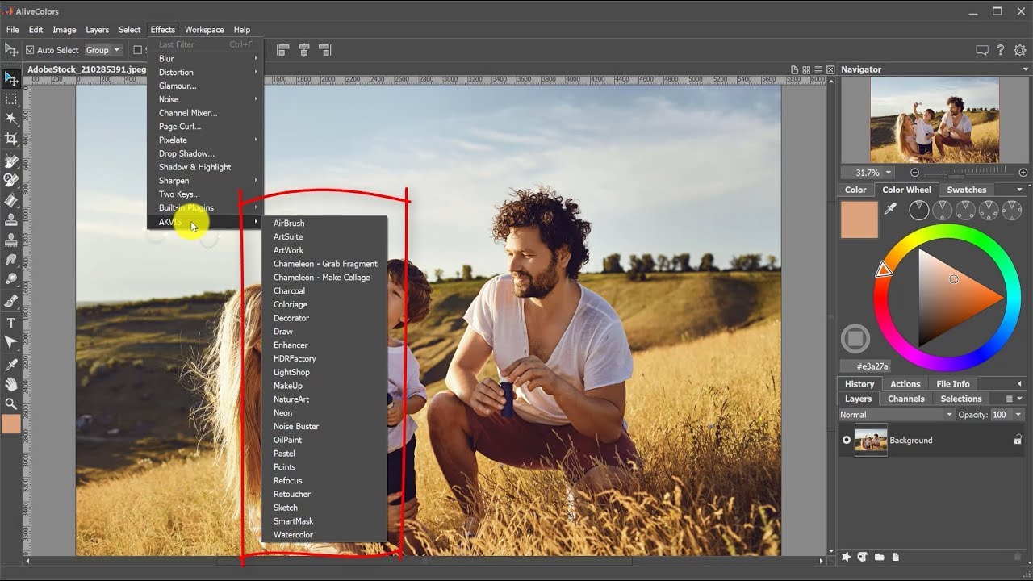Choose AKVIS AirBrush plugin
The width and height of the screenshot is (1033, 581).
pos(324,223)
